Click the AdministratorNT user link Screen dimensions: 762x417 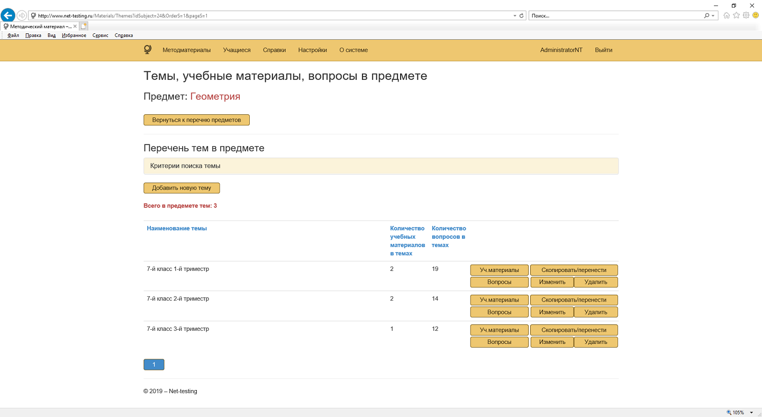[561, 50]
